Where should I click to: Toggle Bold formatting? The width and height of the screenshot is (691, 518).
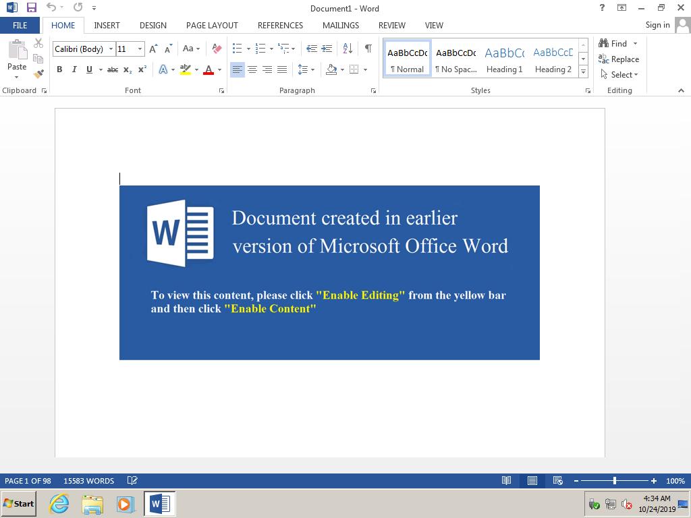pyautogui.click(x=59, y=69)
